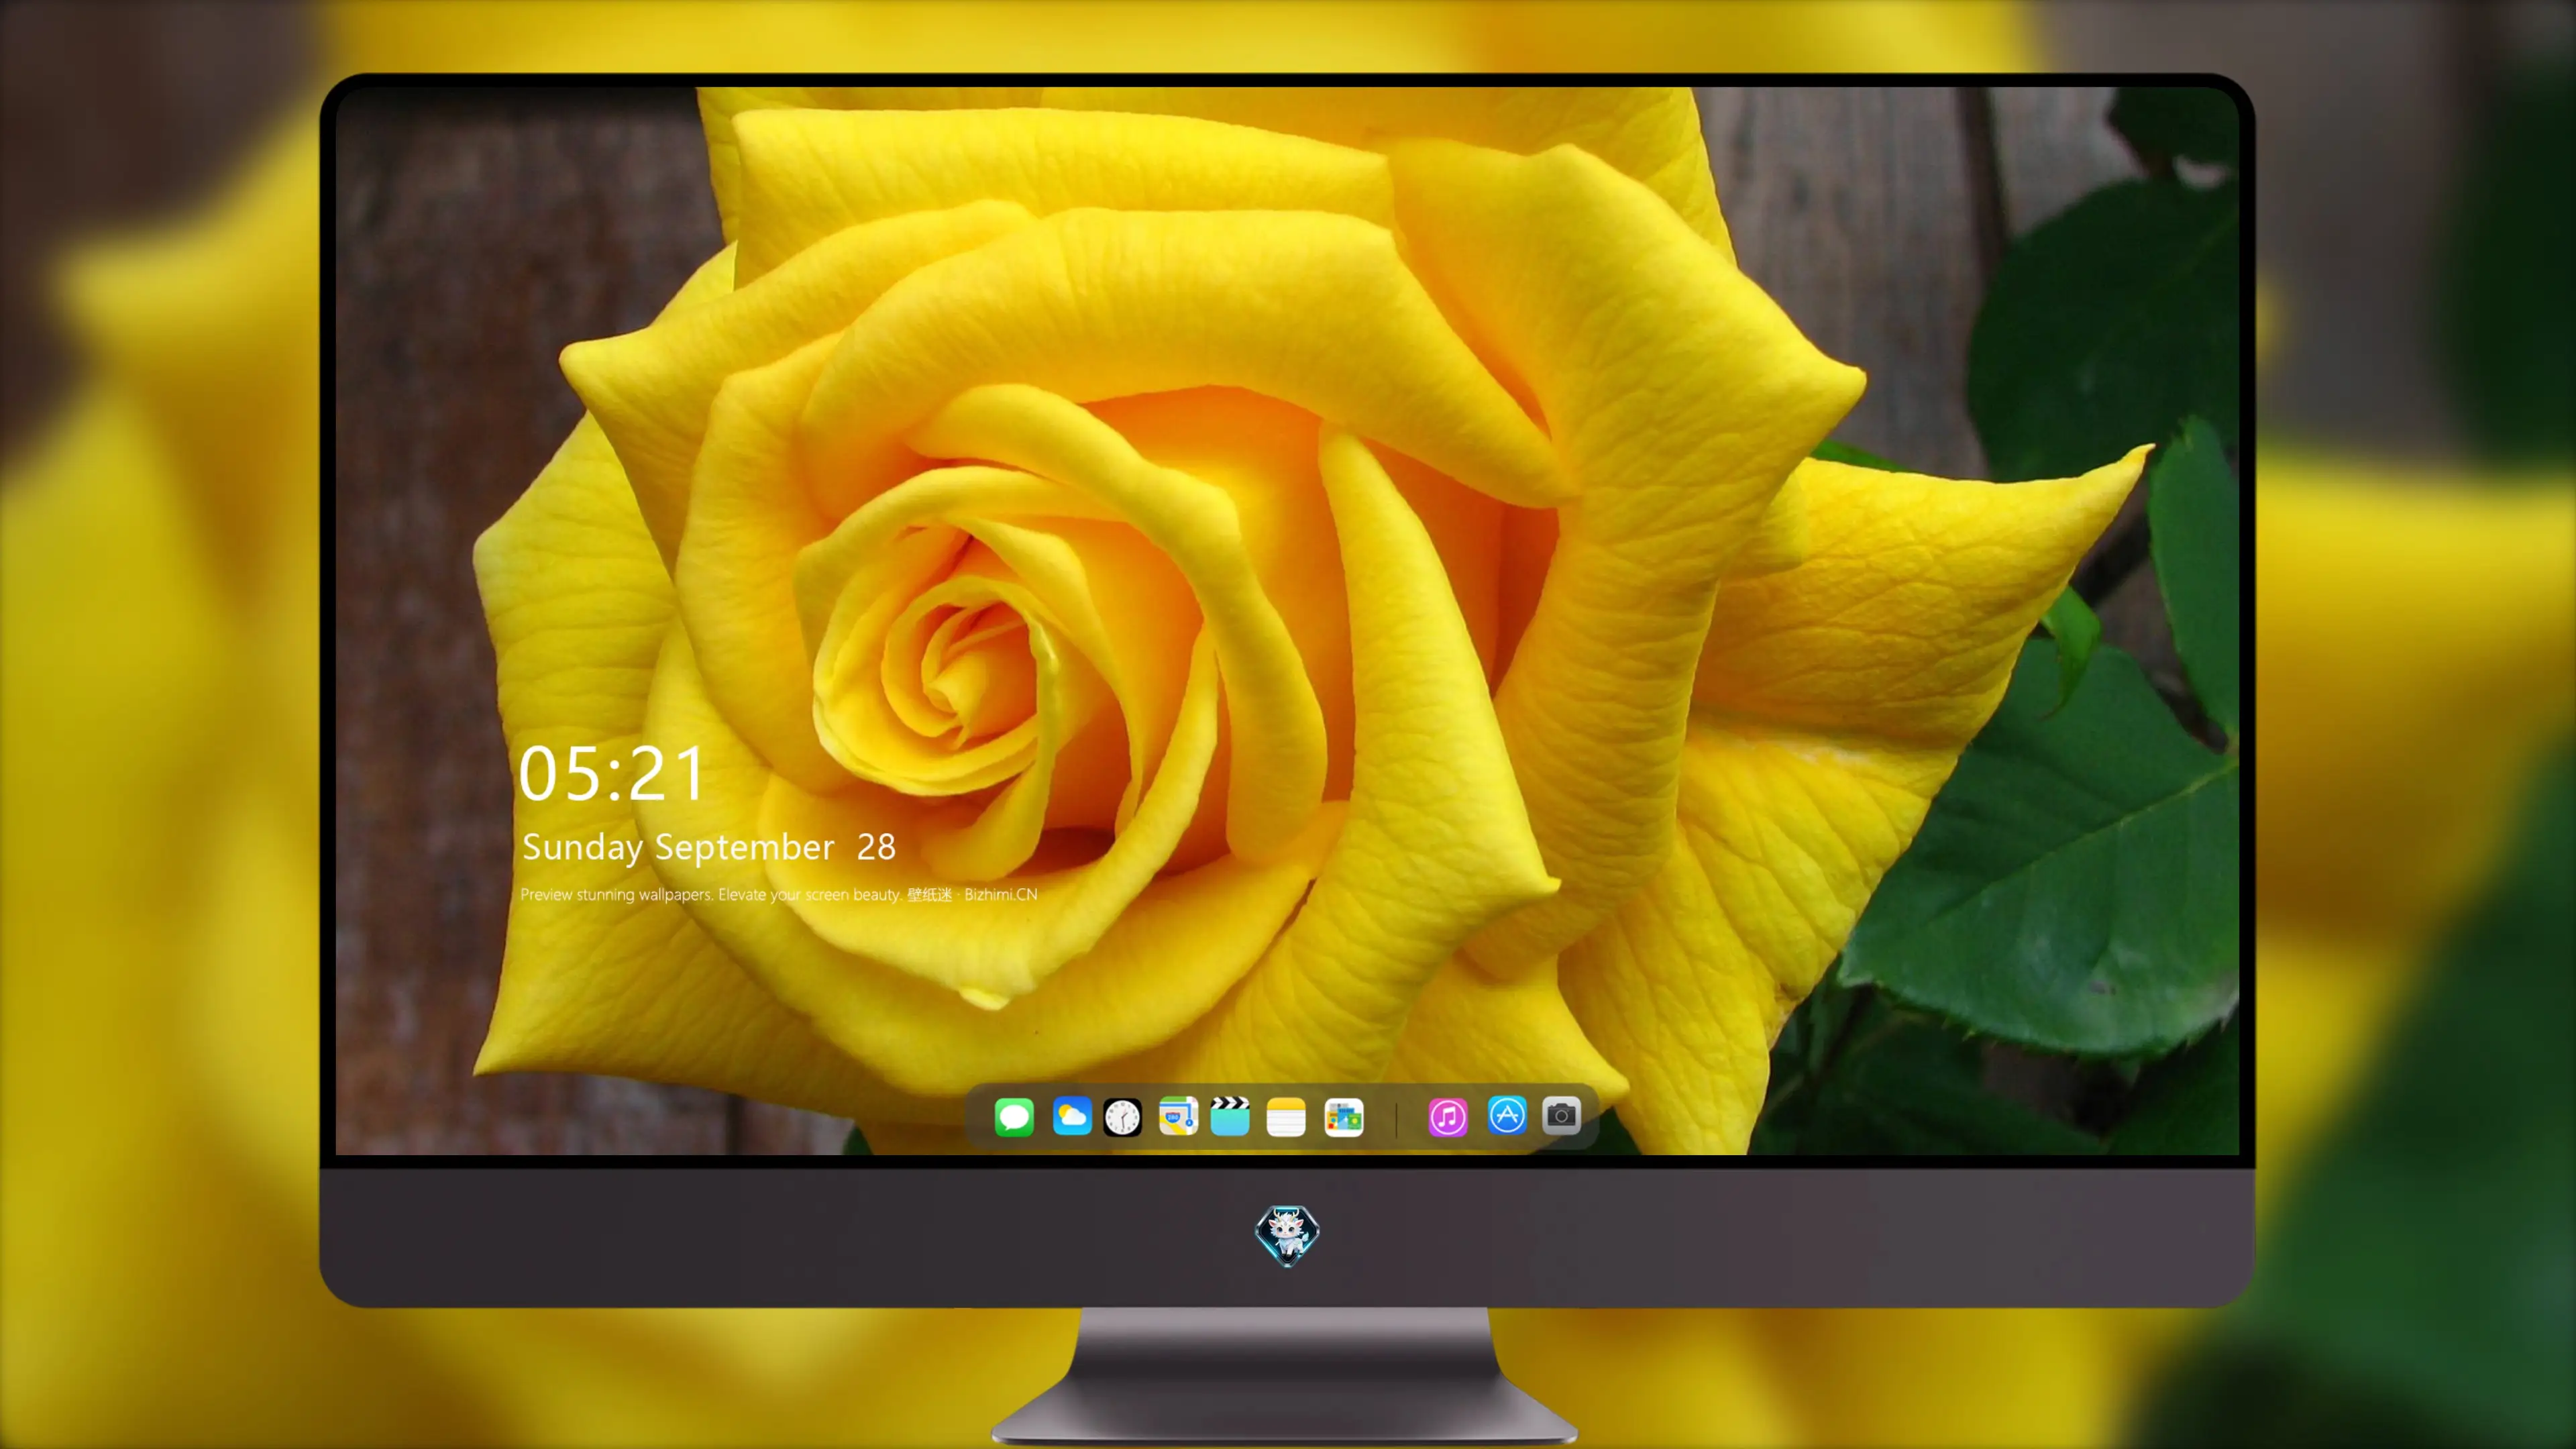The height and width of the screenshot is (1449, 2576).
Task: Open the Camera app in the dock
Action: click(1561, 1115)
